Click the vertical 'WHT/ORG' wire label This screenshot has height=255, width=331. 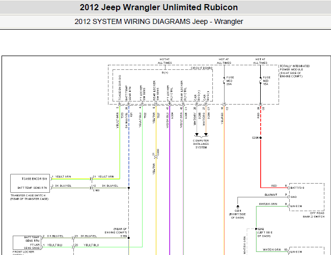point(204,119)
